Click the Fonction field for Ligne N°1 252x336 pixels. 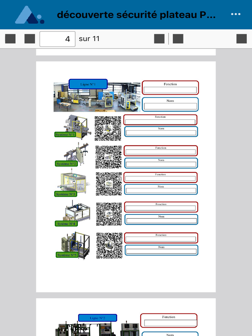coord(170,90)
